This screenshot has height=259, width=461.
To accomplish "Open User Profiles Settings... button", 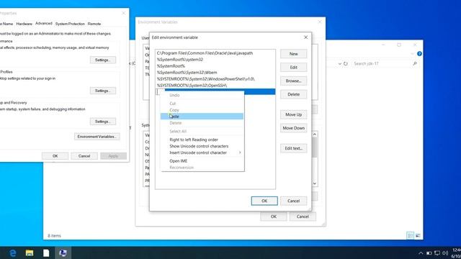I will pos(103,91).
